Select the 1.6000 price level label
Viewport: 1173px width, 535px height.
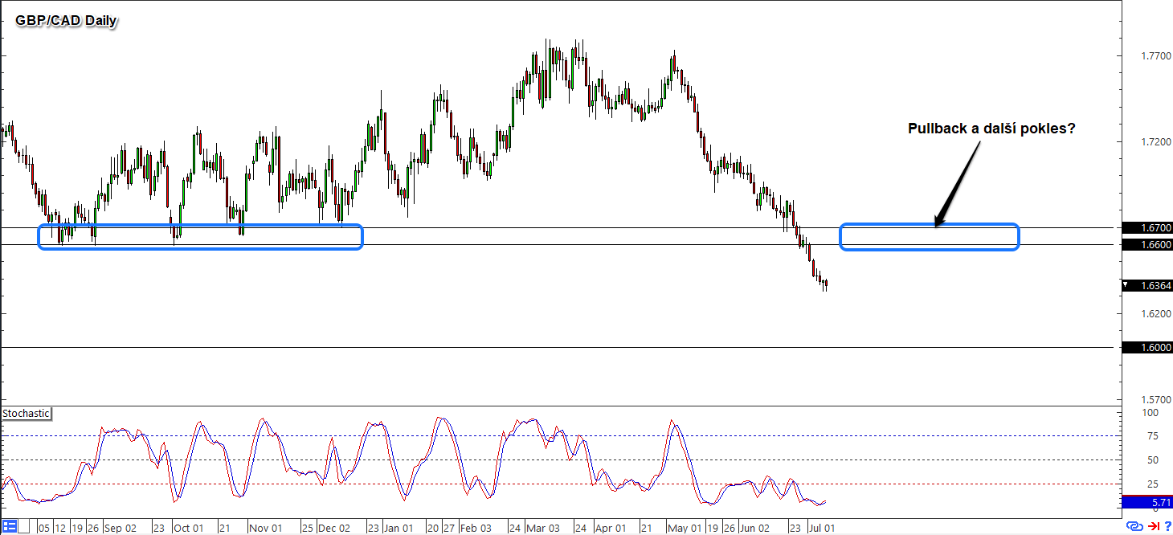tap(1148, 348)
